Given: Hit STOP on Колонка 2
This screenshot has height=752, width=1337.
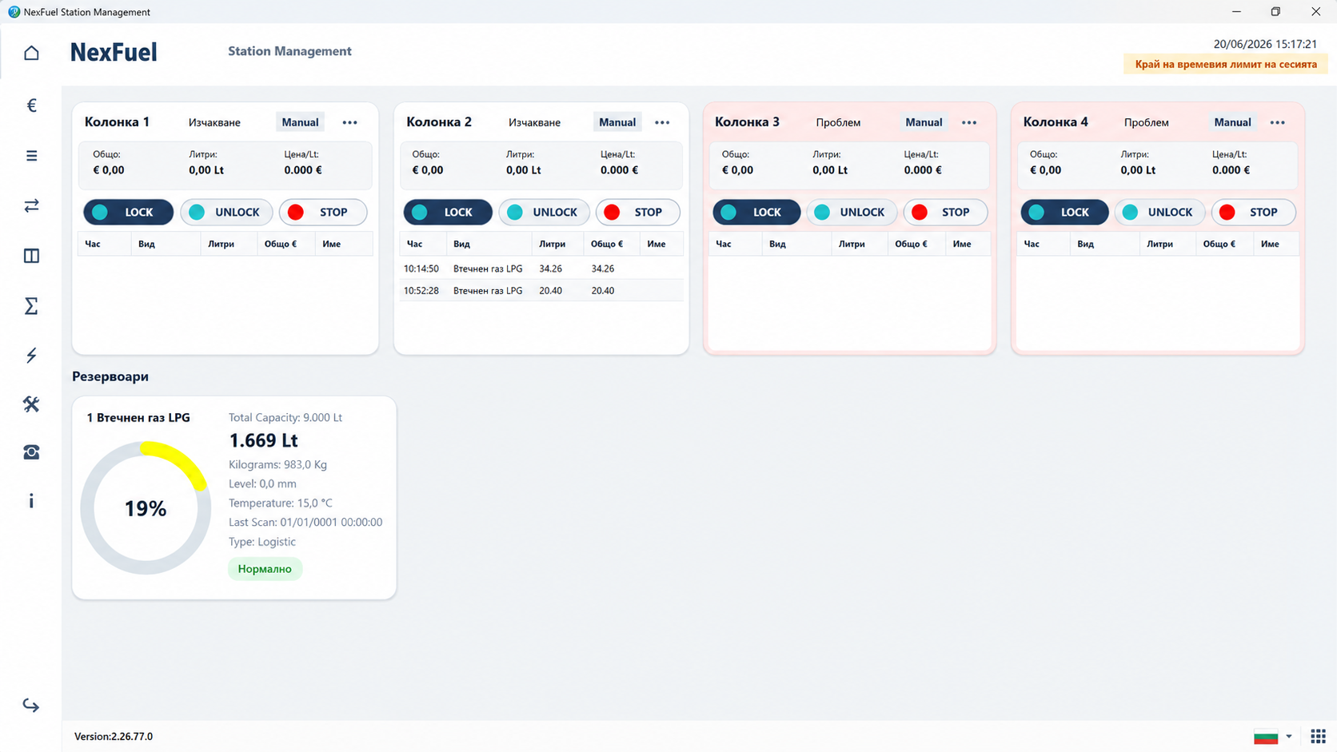Looking at the screenshot, I should (x=637, y=212).
